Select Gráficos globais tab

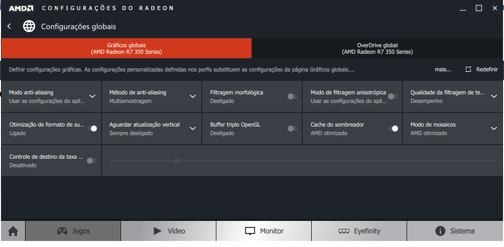127,48
